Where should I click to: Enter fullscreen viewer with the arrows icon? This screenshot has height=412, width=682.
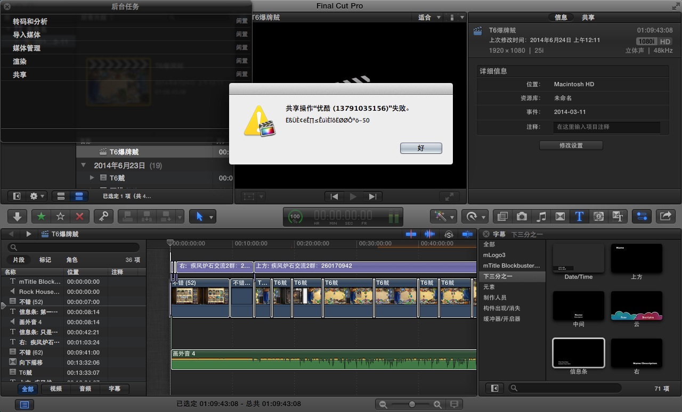point(449,196)
